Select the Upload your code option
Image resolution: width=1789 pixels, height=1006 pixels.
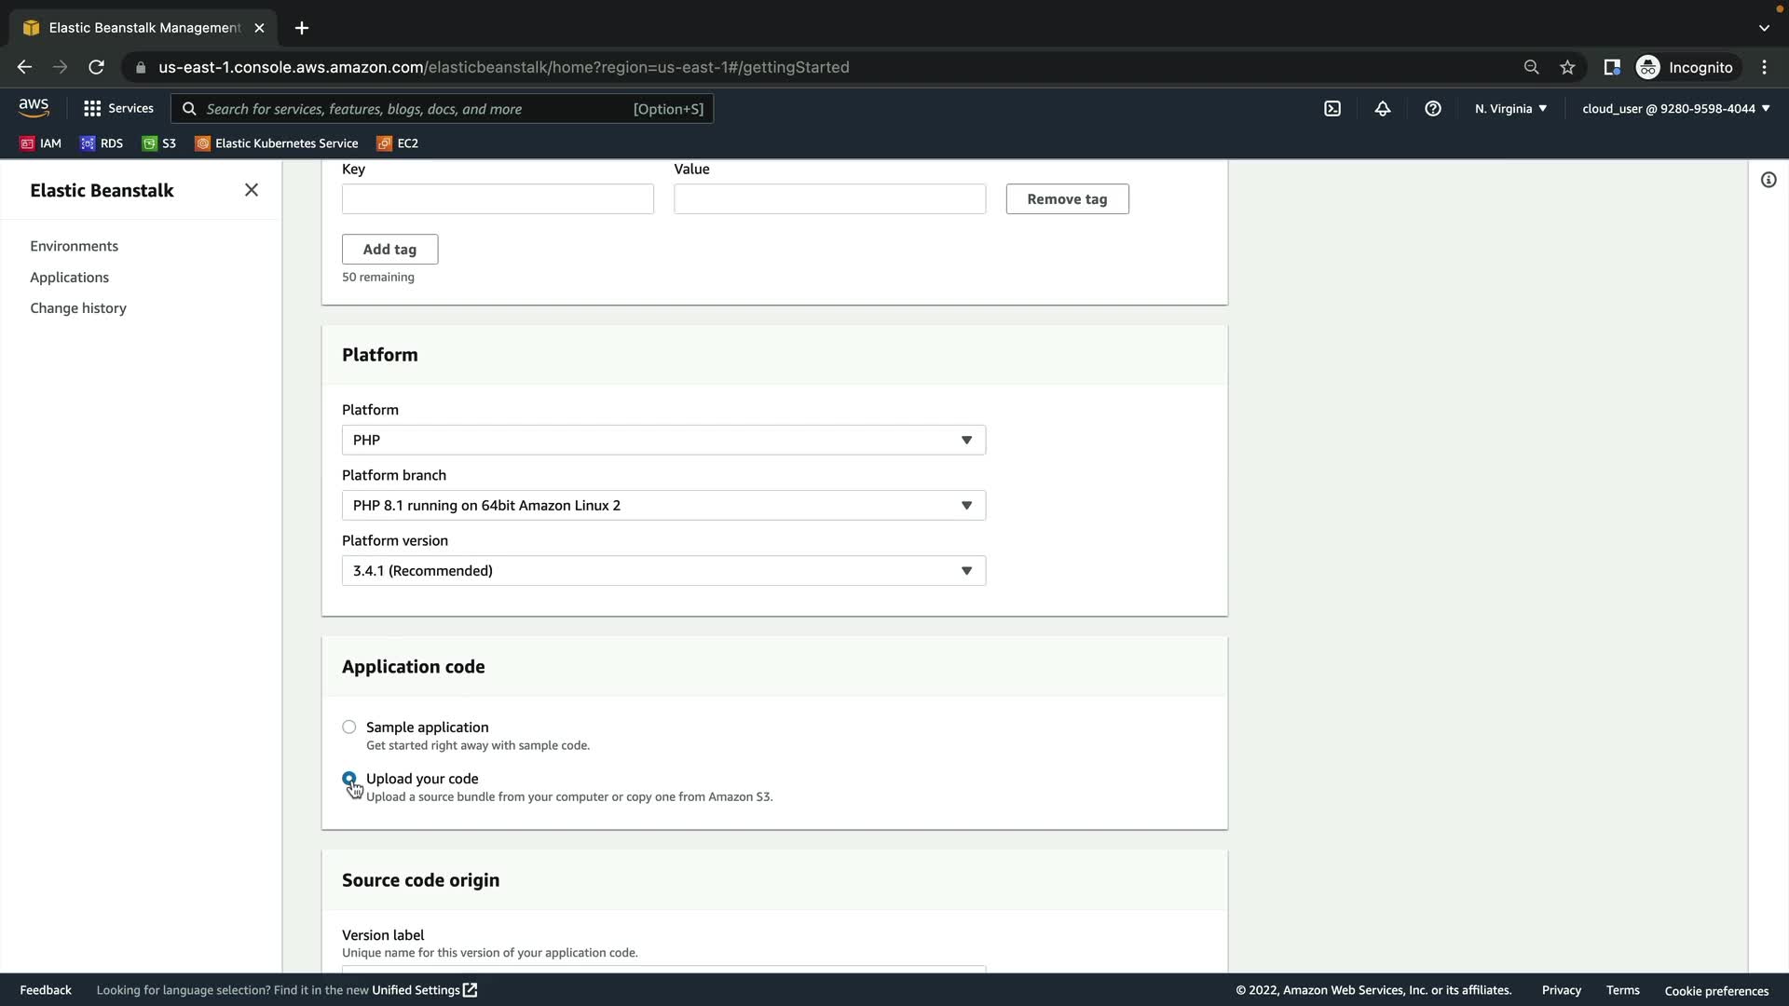pyautogui.click(x=349, y=779)
